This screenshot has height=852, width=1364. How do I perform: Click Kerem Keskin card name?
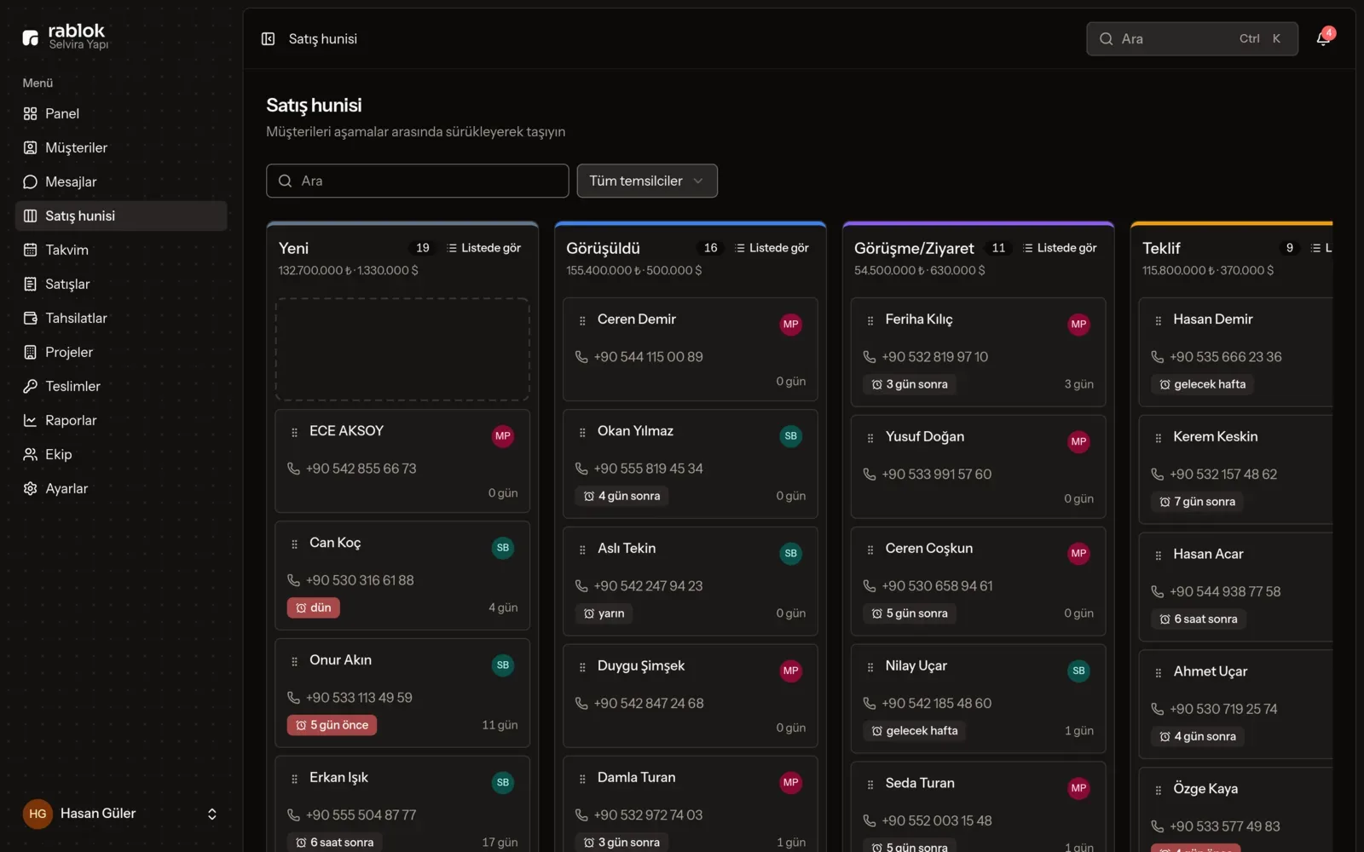tap(1216, 436)
